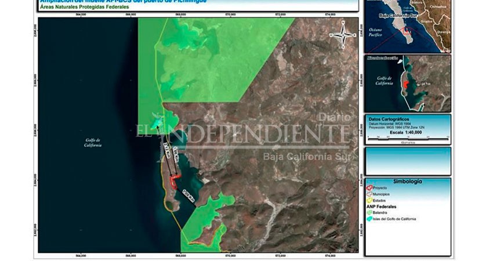
Task: Click the 'Escala 1:40,000' text
Action: click(405, 132)
